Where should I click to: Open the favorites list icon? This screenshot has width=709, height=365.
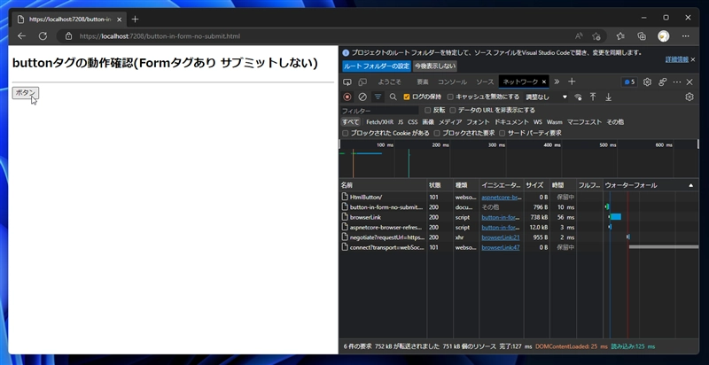(x=620, y=36)
